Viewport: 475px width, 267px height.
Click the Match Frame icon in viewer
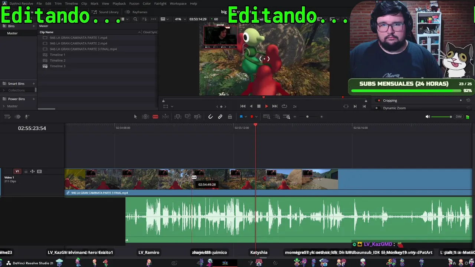click(346, 106)
